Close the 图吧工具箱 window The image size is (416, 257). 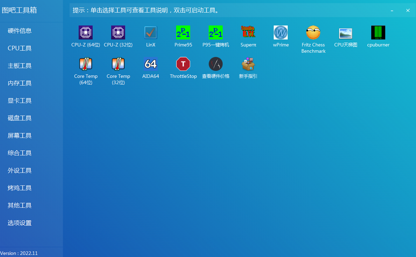point(408,10)
